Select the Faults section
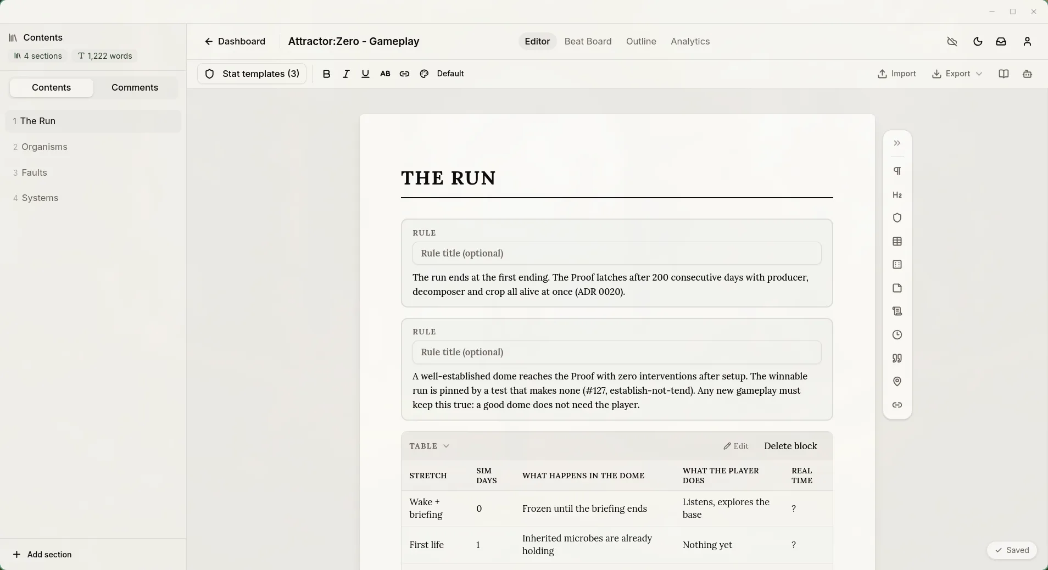 (93, 172)
